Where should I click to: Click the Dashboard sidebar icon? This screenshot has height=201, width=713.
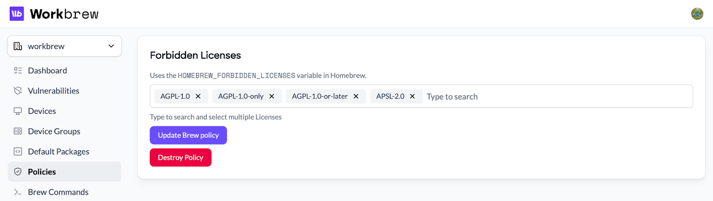click(18, 71)
